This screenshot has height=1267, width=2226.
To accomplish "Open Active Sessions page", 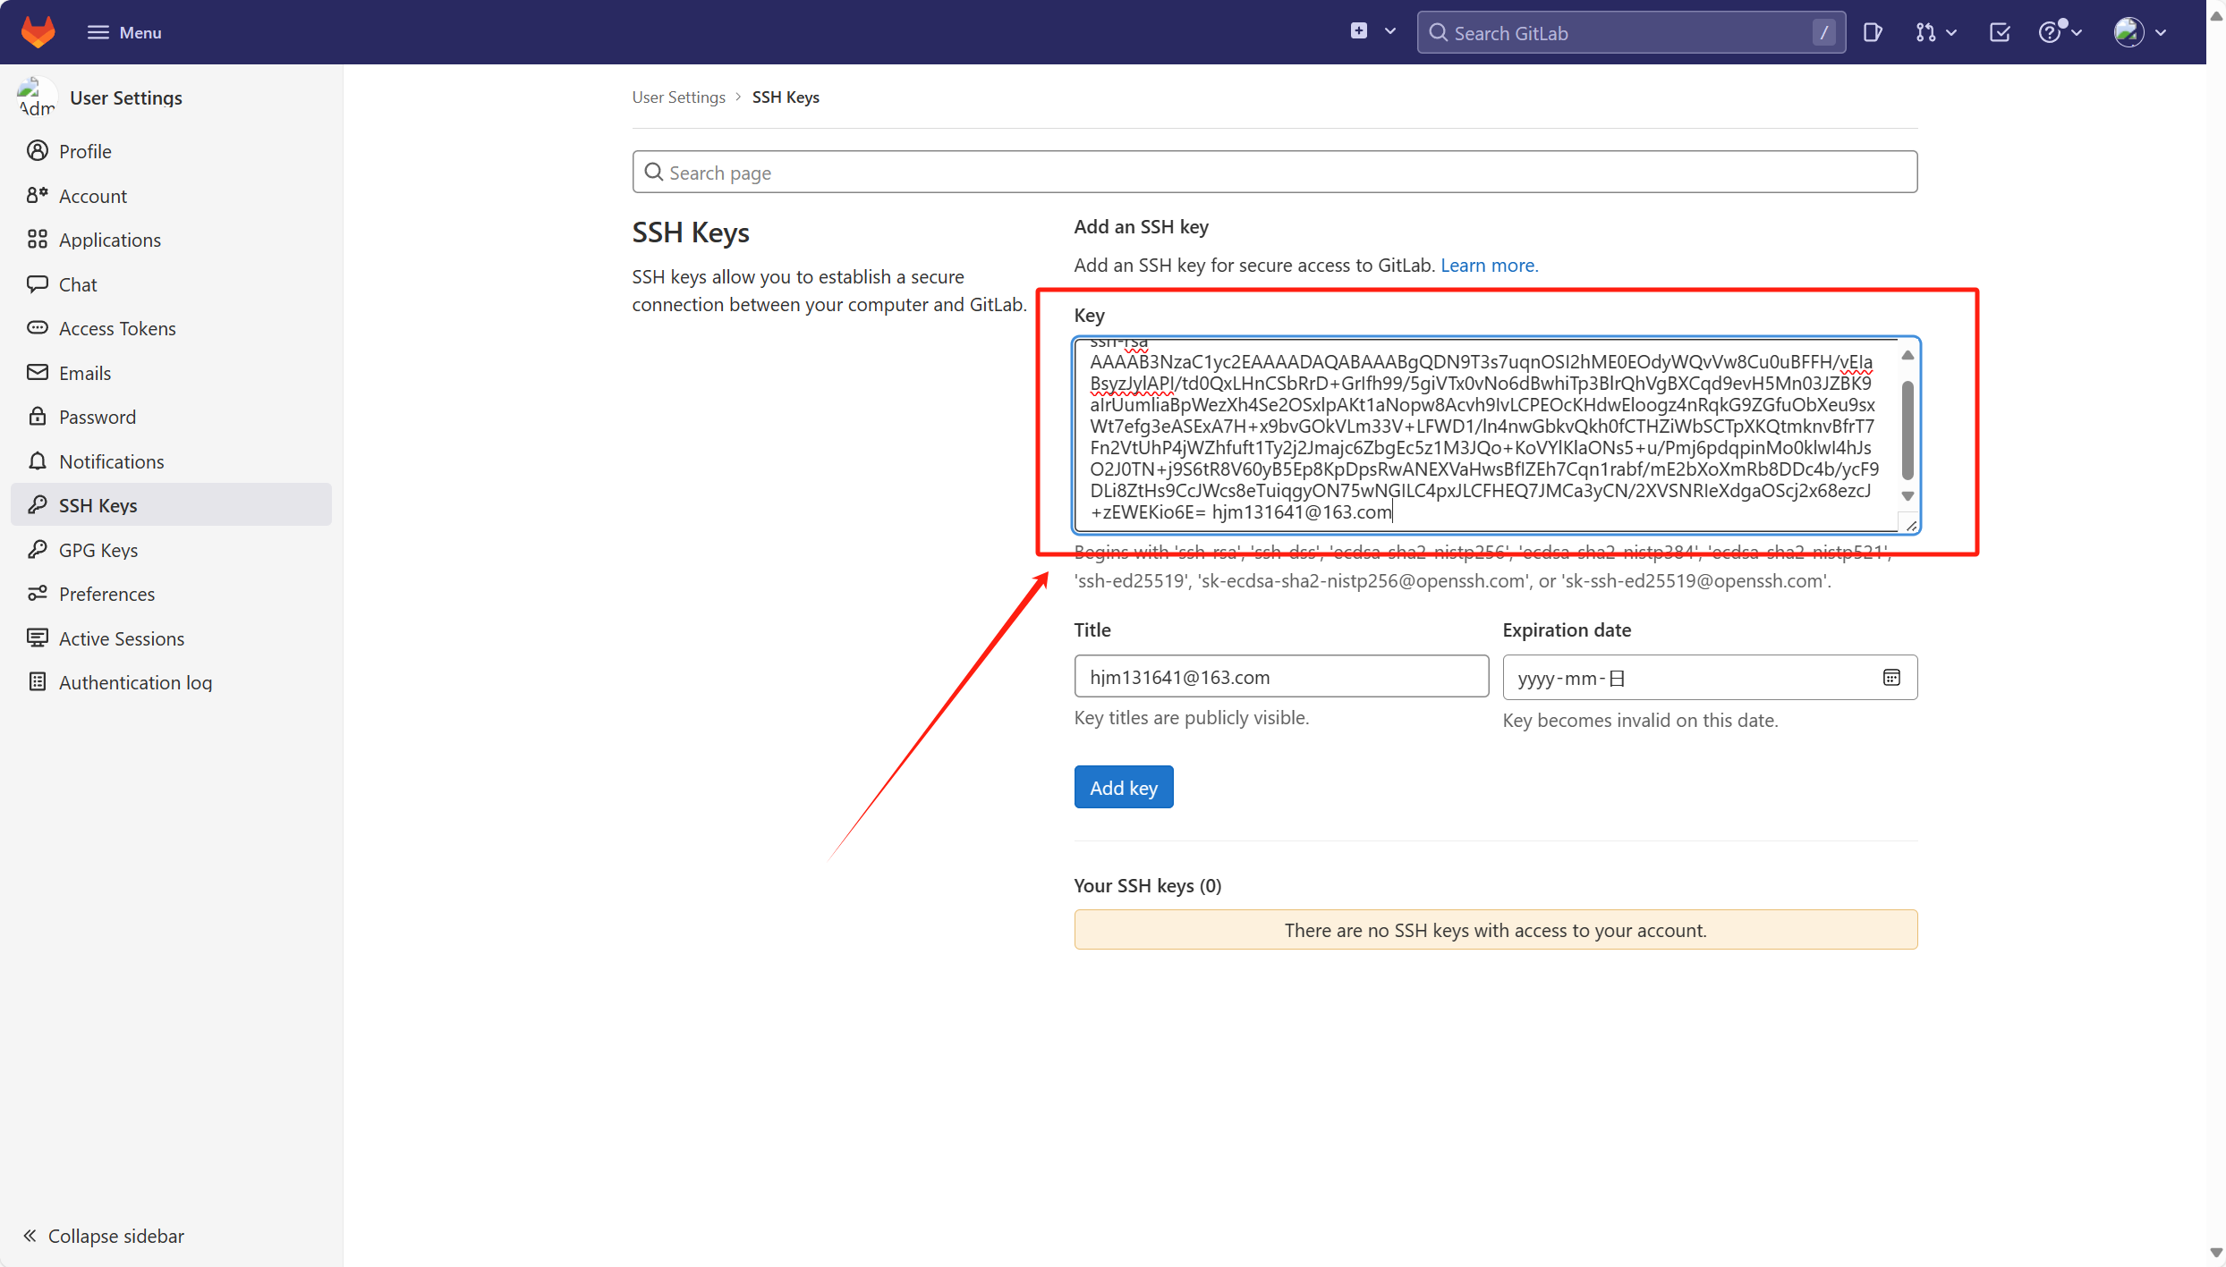I will click(x=122, y=638).
